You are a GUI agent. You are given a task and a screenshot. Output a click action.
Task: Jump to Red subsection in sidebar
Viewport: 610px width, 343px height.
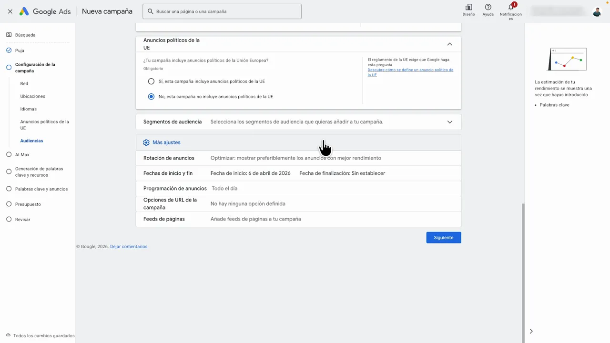tap(24, 84)
